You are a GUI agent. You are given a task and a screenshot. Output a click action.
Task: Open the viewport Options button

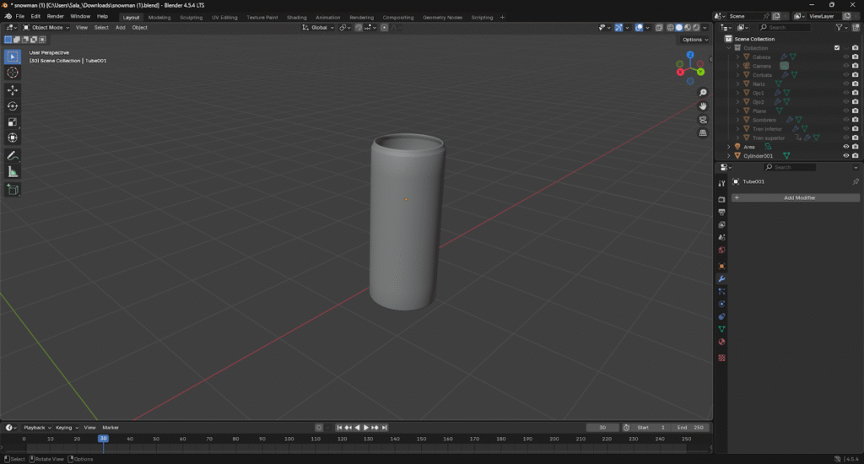pos(694,40)
